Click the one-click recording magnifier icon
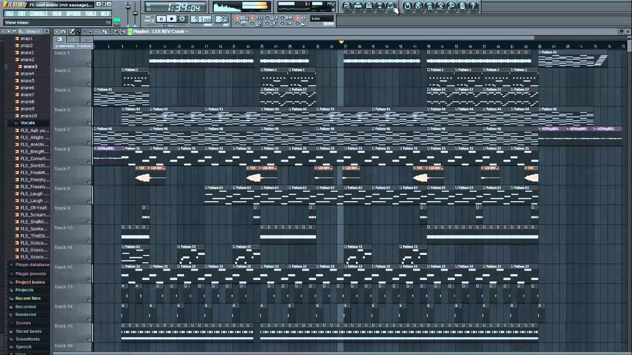The width and height of the screenshot is (632, 355). point(451,6)
